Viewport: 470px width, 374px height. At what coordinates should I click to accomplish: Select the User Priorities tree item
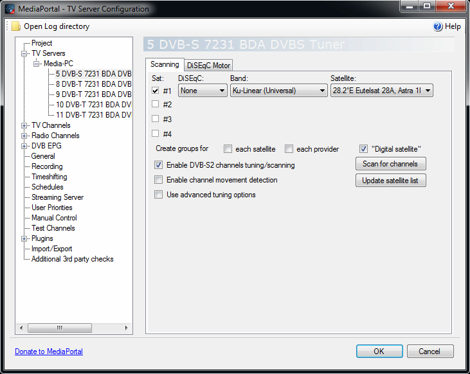tap(52, 208)
